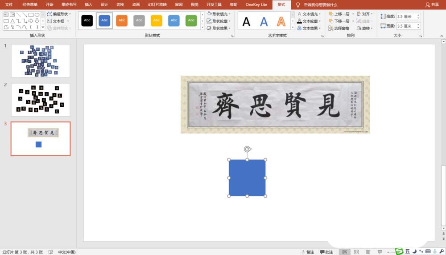Switch to the Insert (插入) tab
Image resolution: width=446 pixels, height=255 pixels.
coord(88,4)
